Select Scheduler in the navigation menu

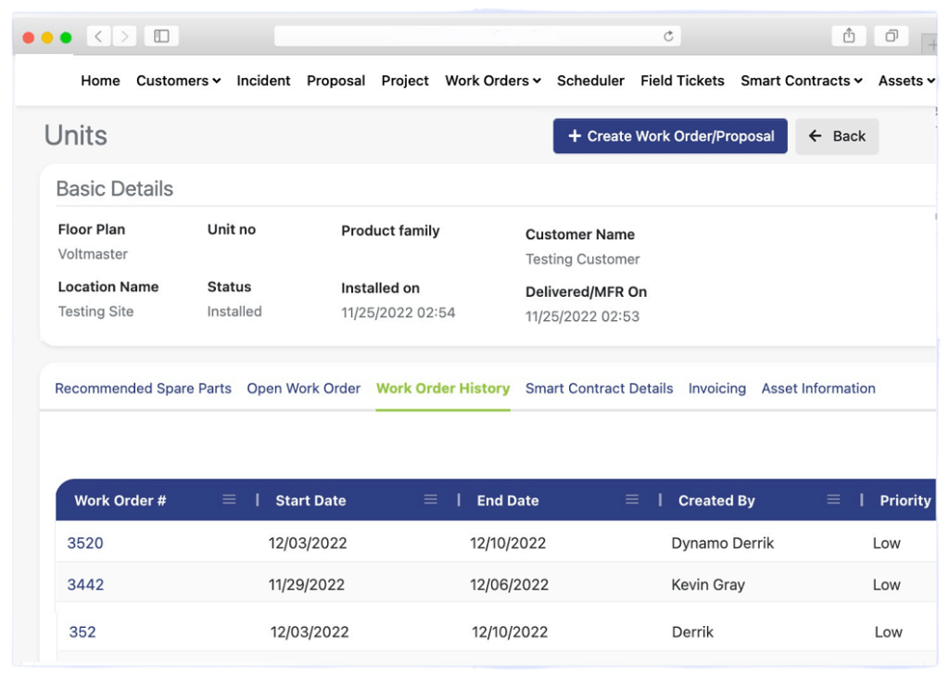590,81
